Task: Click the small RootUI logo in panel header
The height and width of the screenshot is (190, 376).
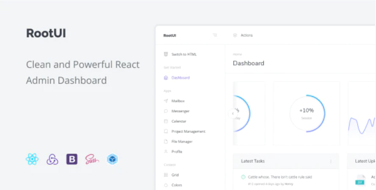Action: click(170, 36)
